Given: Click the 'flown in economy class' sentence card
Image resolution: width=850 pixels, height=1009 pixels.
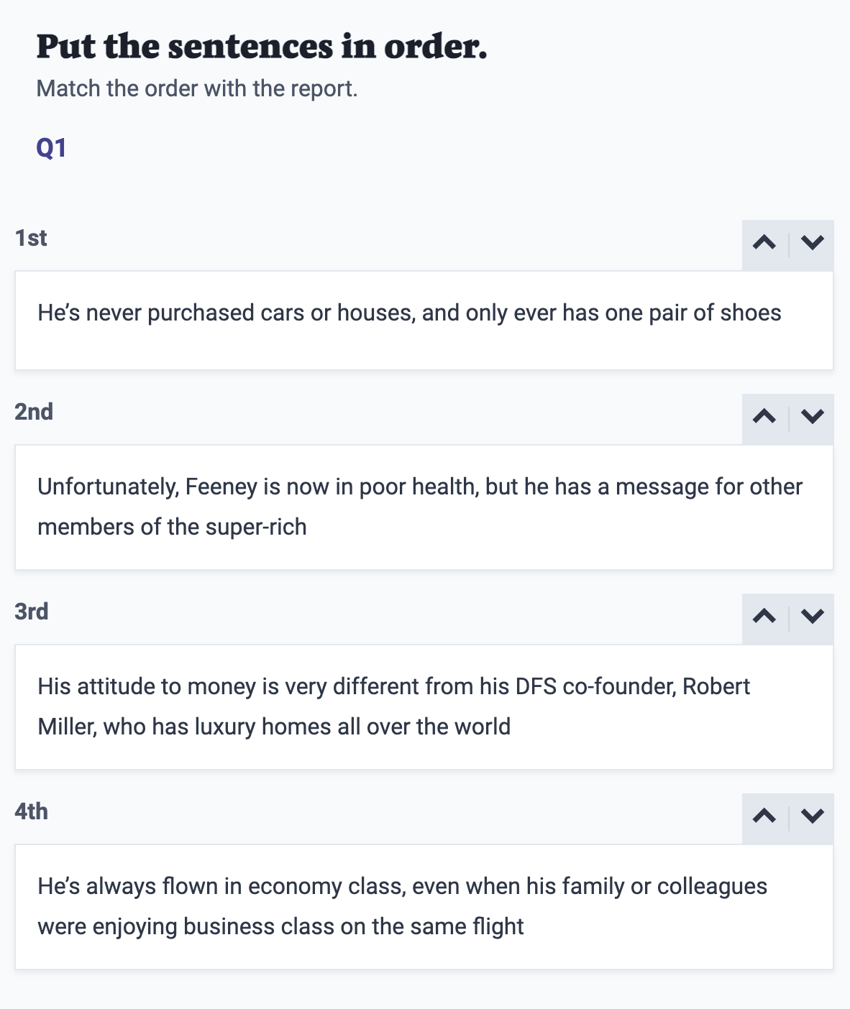Looking at the screenshot, I should click(x=424, y=907).
